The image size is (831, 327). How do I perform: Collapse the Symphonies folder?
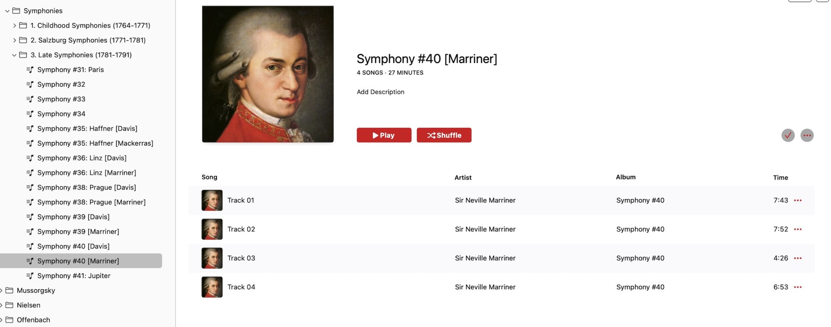[x=7, y=11]
